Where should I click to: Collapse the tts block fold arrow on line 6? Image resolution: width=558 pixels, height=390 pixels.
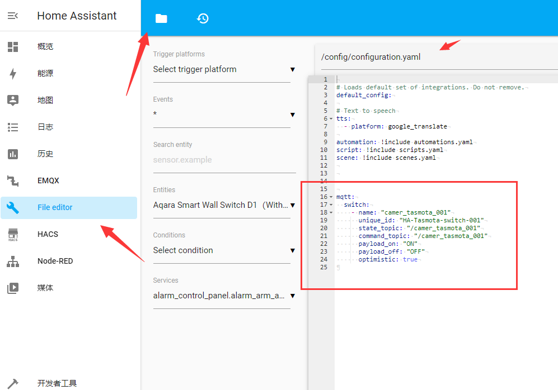[x=331, y=118]
